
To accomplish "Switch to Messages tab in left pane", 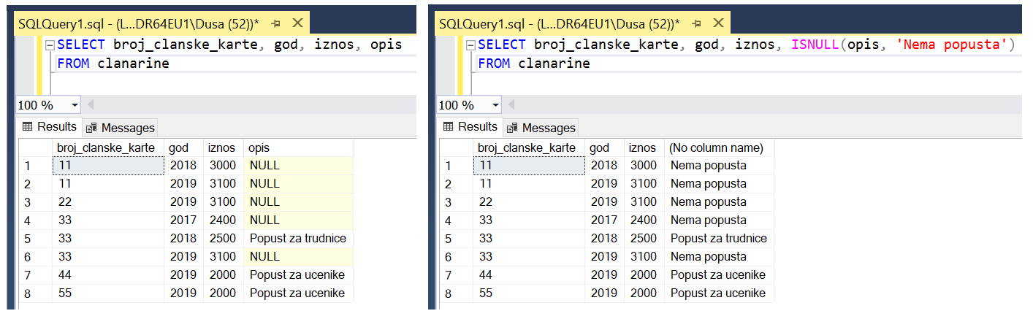I will (x=121, y=128).
